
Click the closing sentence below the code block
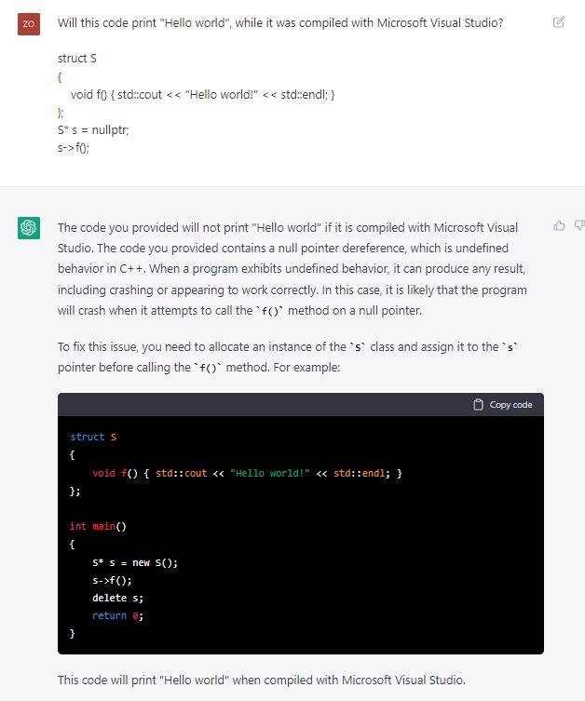[x=261, y=679]
